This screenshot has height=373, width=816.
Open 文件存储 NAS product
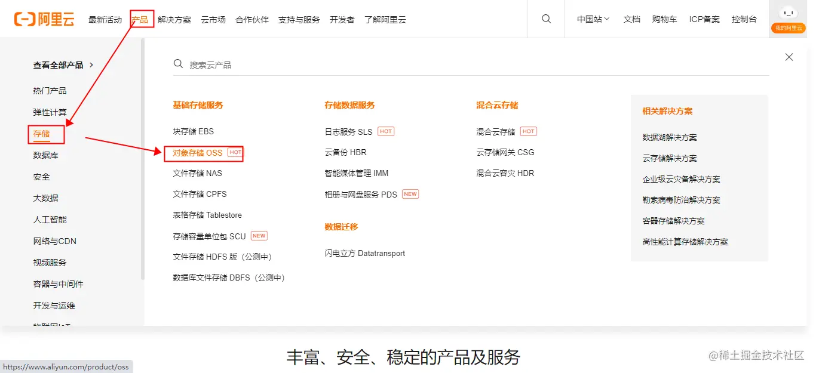(x=198, y=173)
